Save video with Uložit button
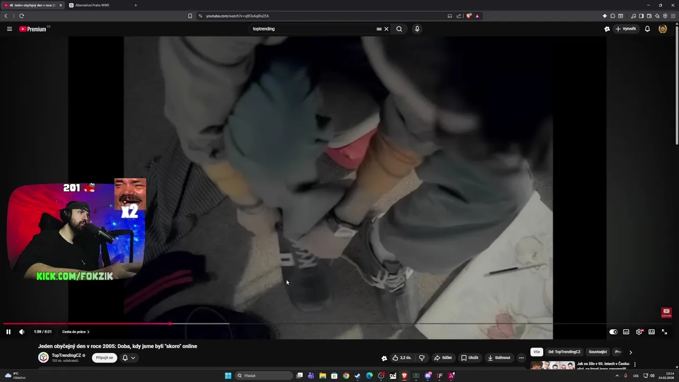 pos(469,358)
